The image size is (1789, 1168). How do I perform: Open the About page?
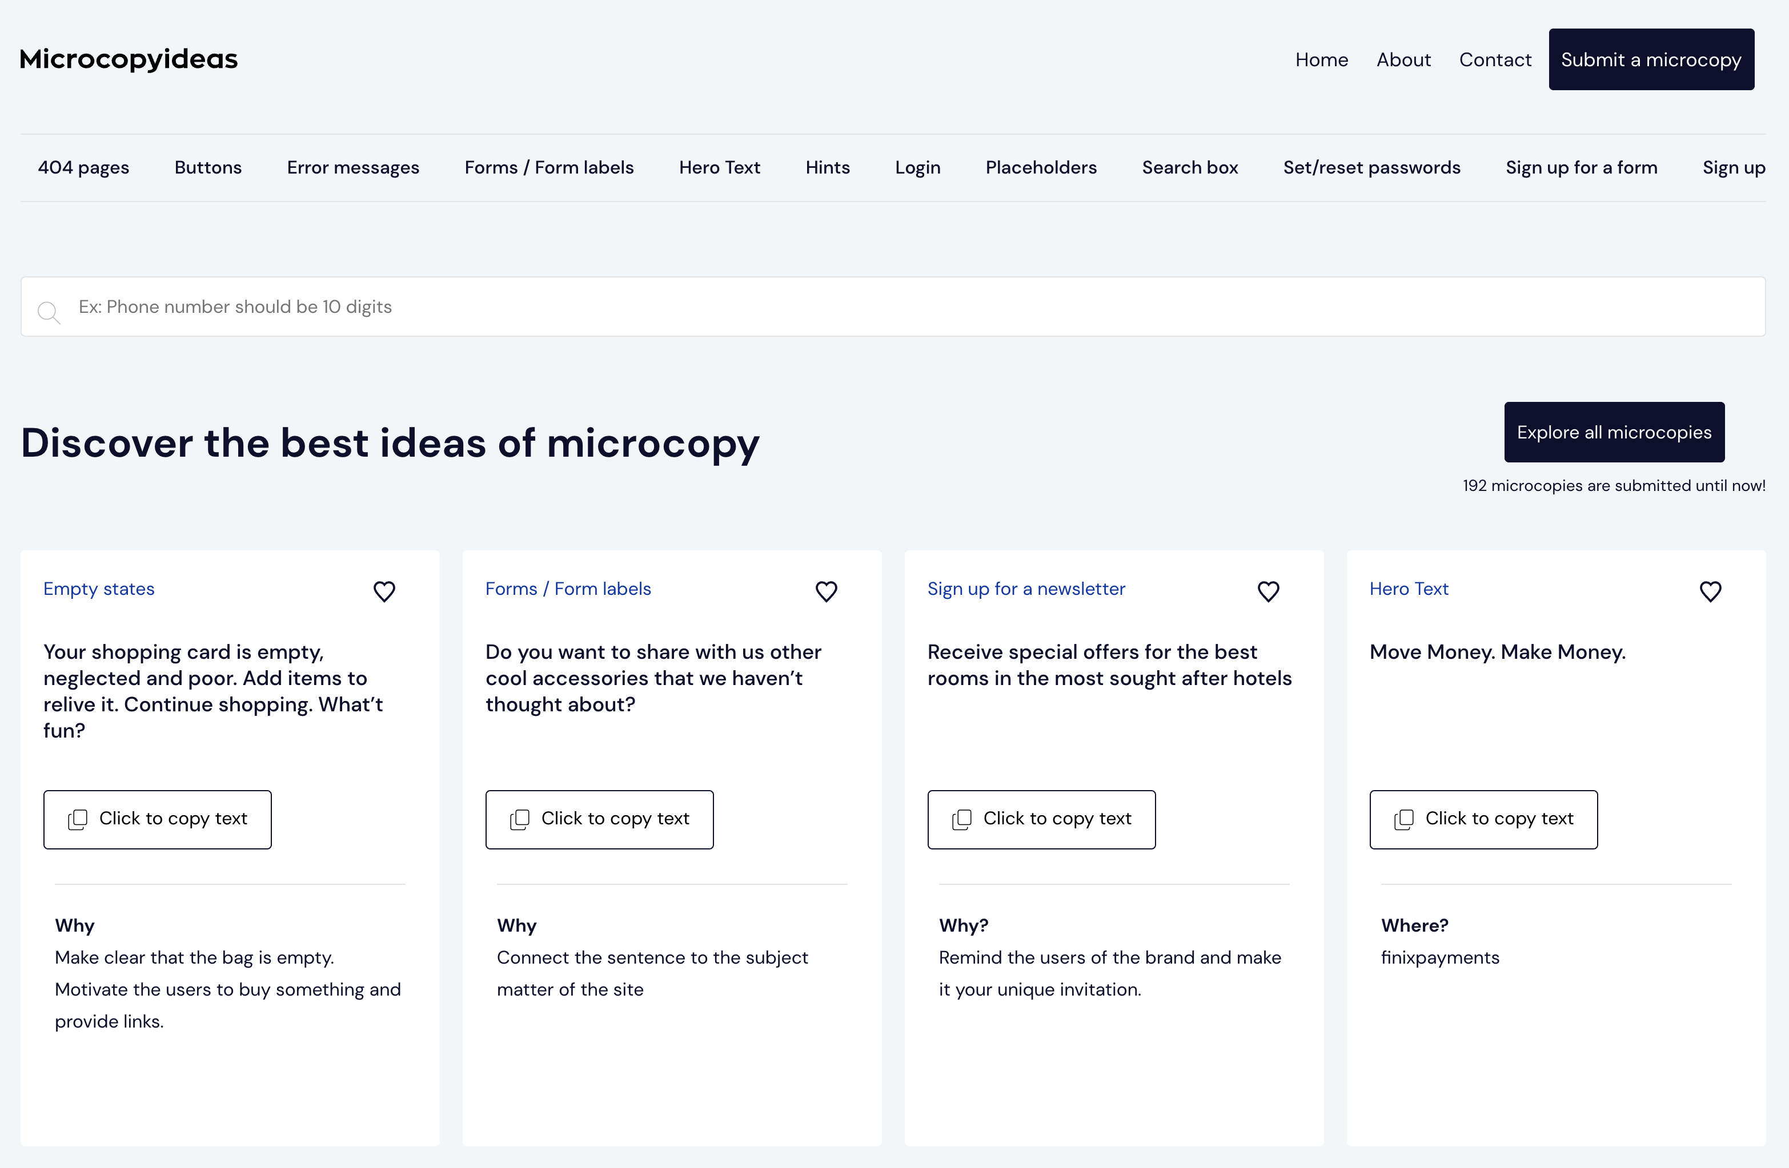[1403, 59]
